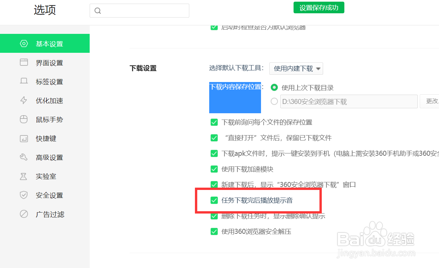Viewport: 439px width, 268px height.
Task: Open 界面设置 section
Action: point(45,62)
